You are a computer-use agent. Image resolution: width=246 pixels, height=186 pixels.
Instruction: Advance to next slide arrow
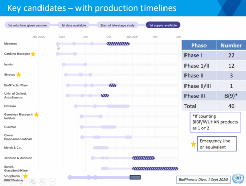(x=13, y=181)
